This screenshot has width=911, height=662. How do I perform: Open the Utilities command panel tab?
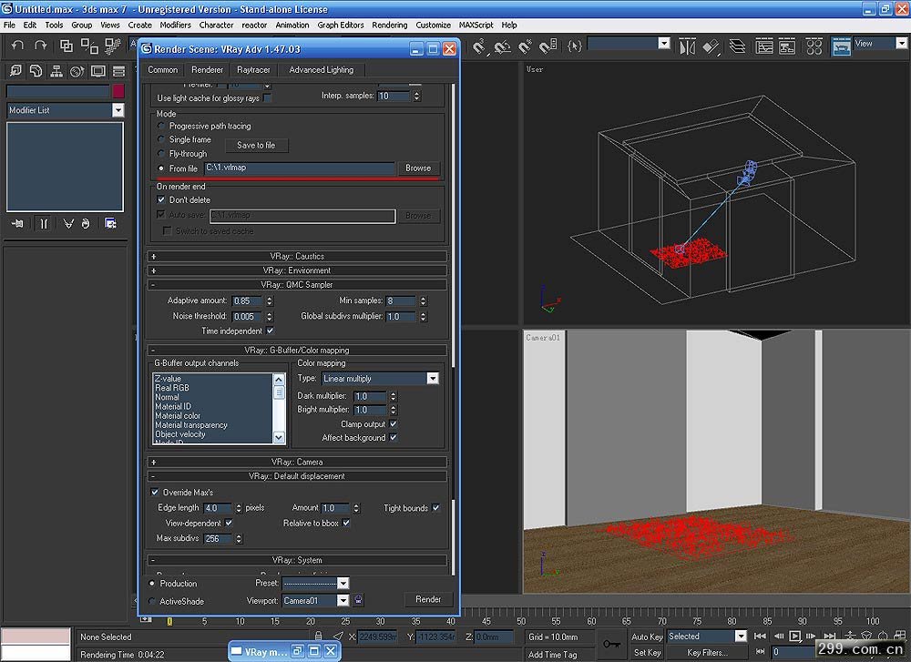click(x=118, y=71)
